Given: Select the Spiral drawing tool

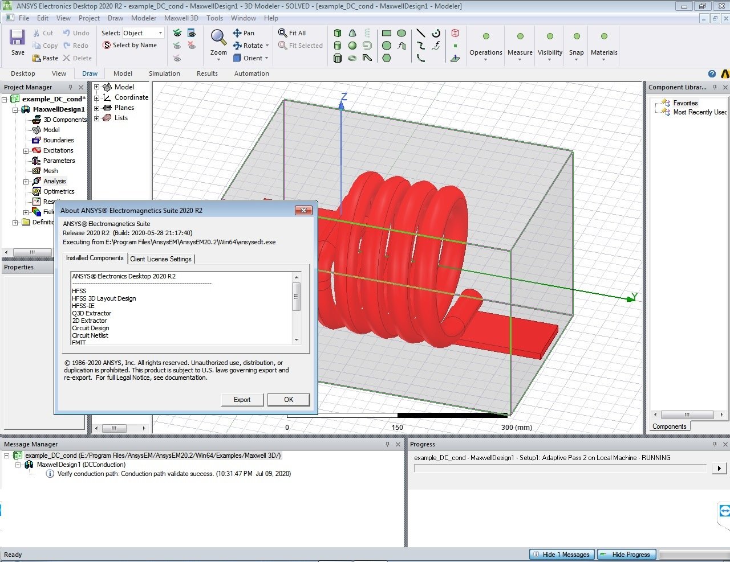Looking at the screenshot, I should [x=367, y=46].
